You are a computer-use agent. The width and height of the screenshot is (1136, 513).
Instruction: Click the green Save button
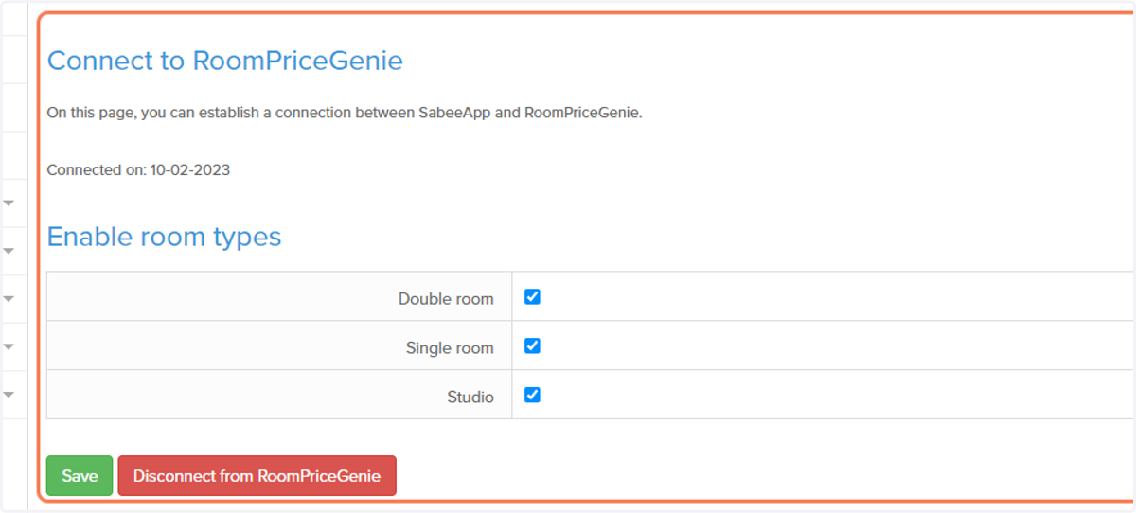coord(80,476)
